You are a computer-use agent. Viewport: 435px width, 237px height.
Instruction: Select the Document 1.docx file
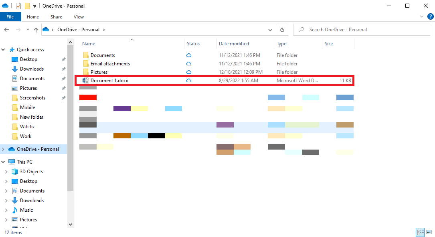point(214,81)
